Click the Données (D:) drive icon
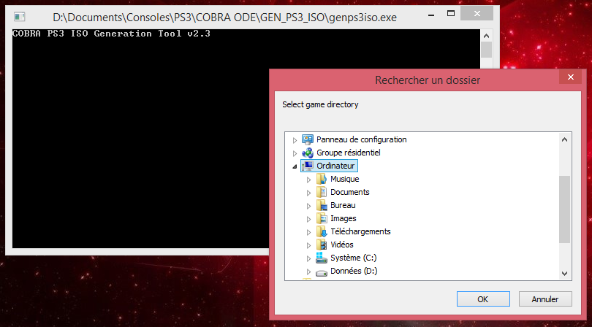This screenshot has height=327, width=592. pos(322,272)
